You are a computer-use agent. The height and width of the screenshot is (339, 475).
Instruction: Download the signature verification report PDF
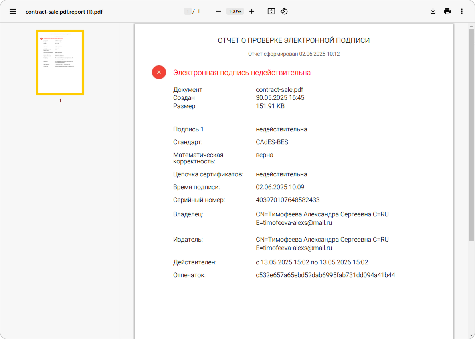433,11
